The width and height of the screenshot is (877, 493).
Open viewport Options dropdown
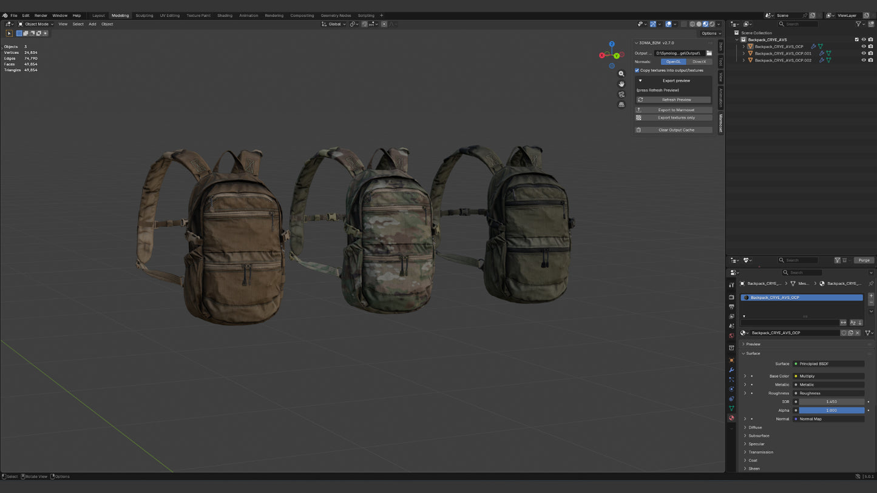tap(711, 33)
